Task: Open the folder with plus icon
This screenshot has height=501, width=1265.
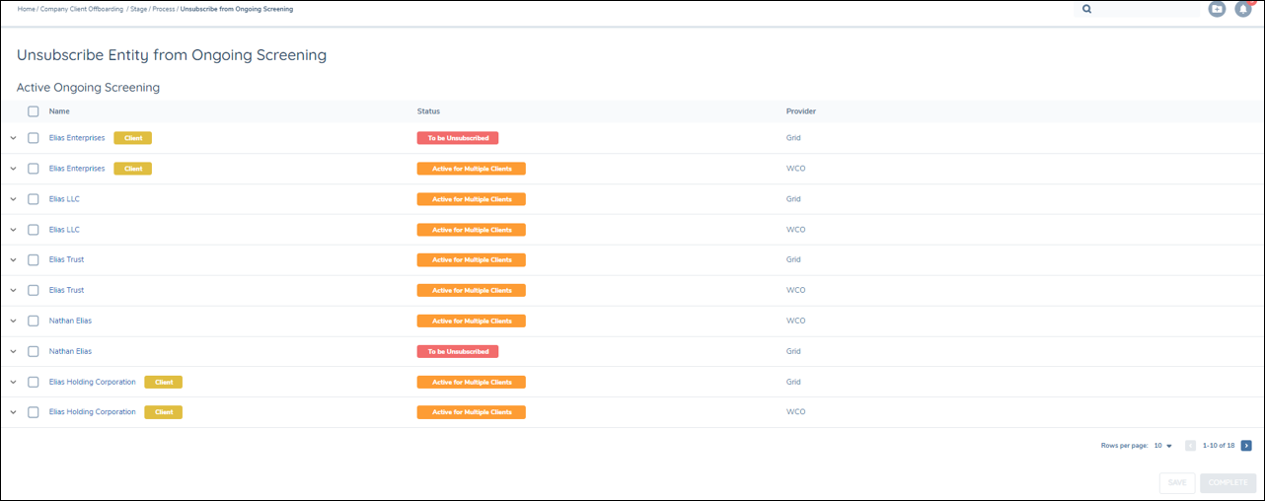Action: click(x=1217, y=9)
